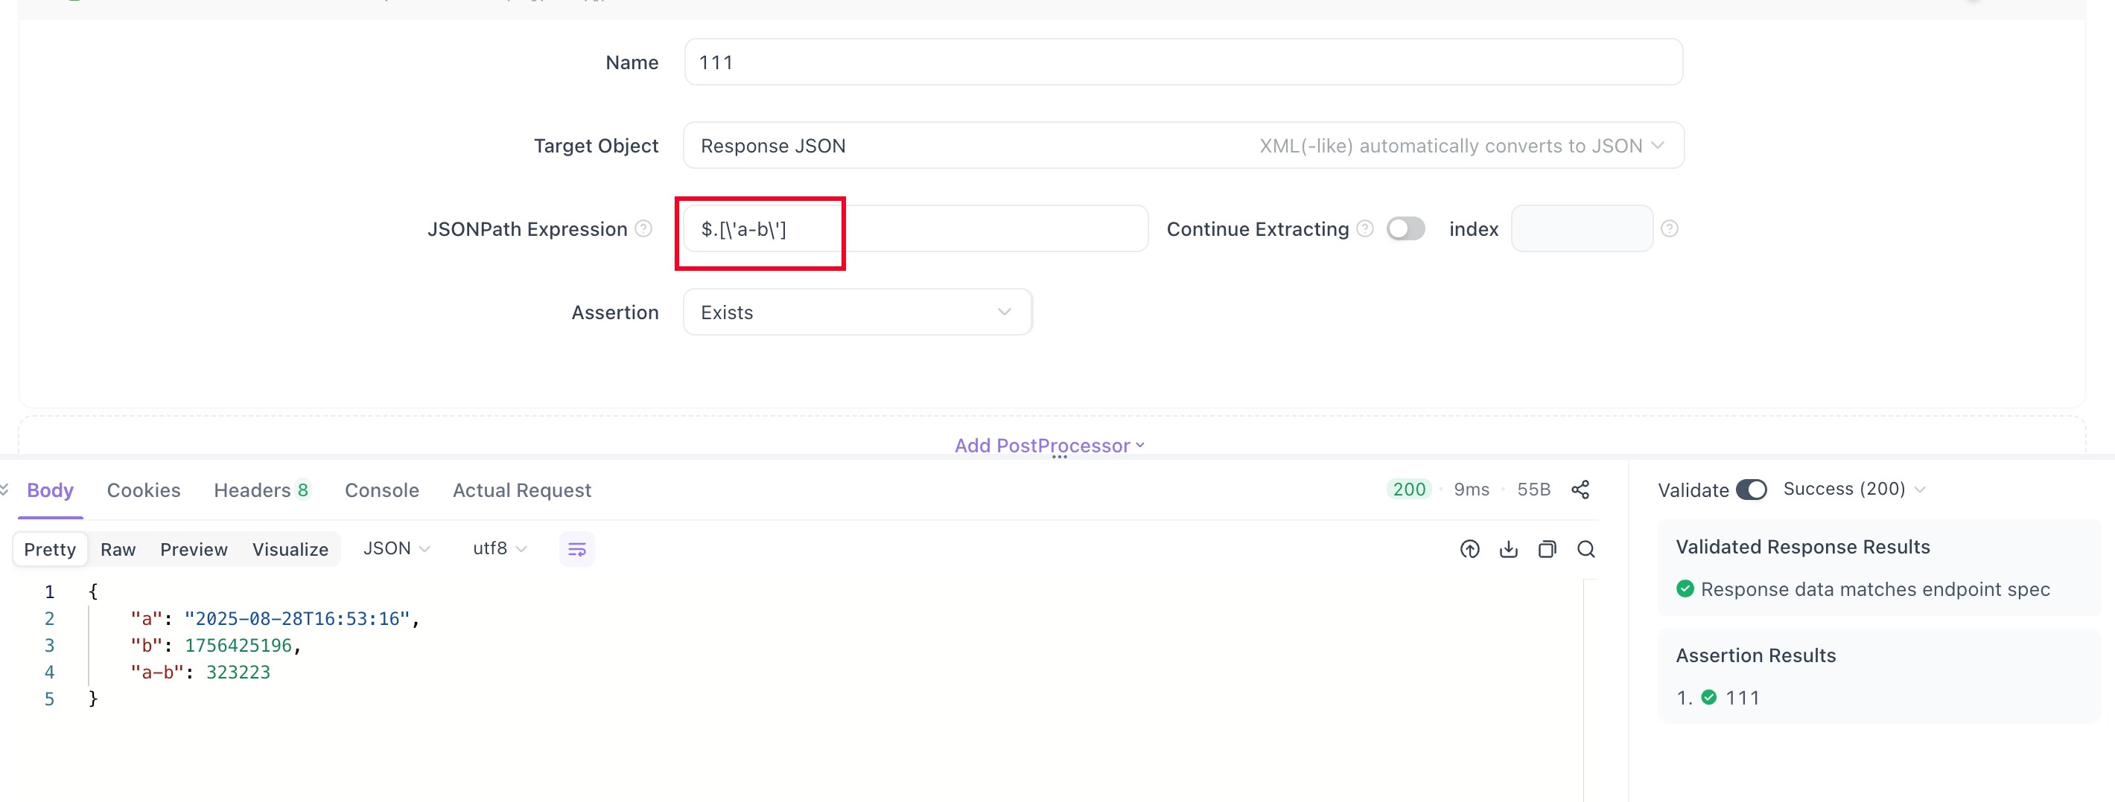Screen dimensions: 2115x802
Task: Switch to Raw response view
Action: [x=118, y=550]
